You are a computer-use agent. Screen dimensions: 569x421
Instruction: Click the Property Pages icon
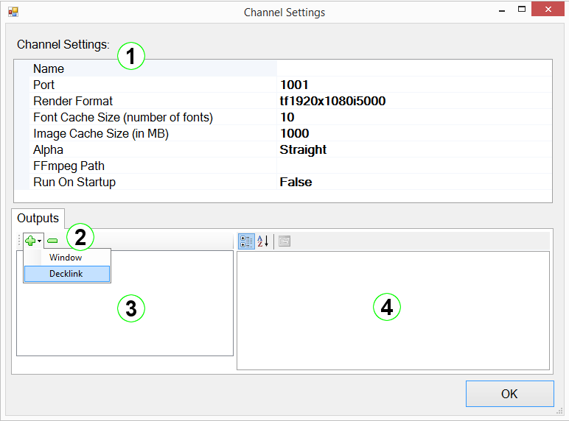tap(284, 241)
